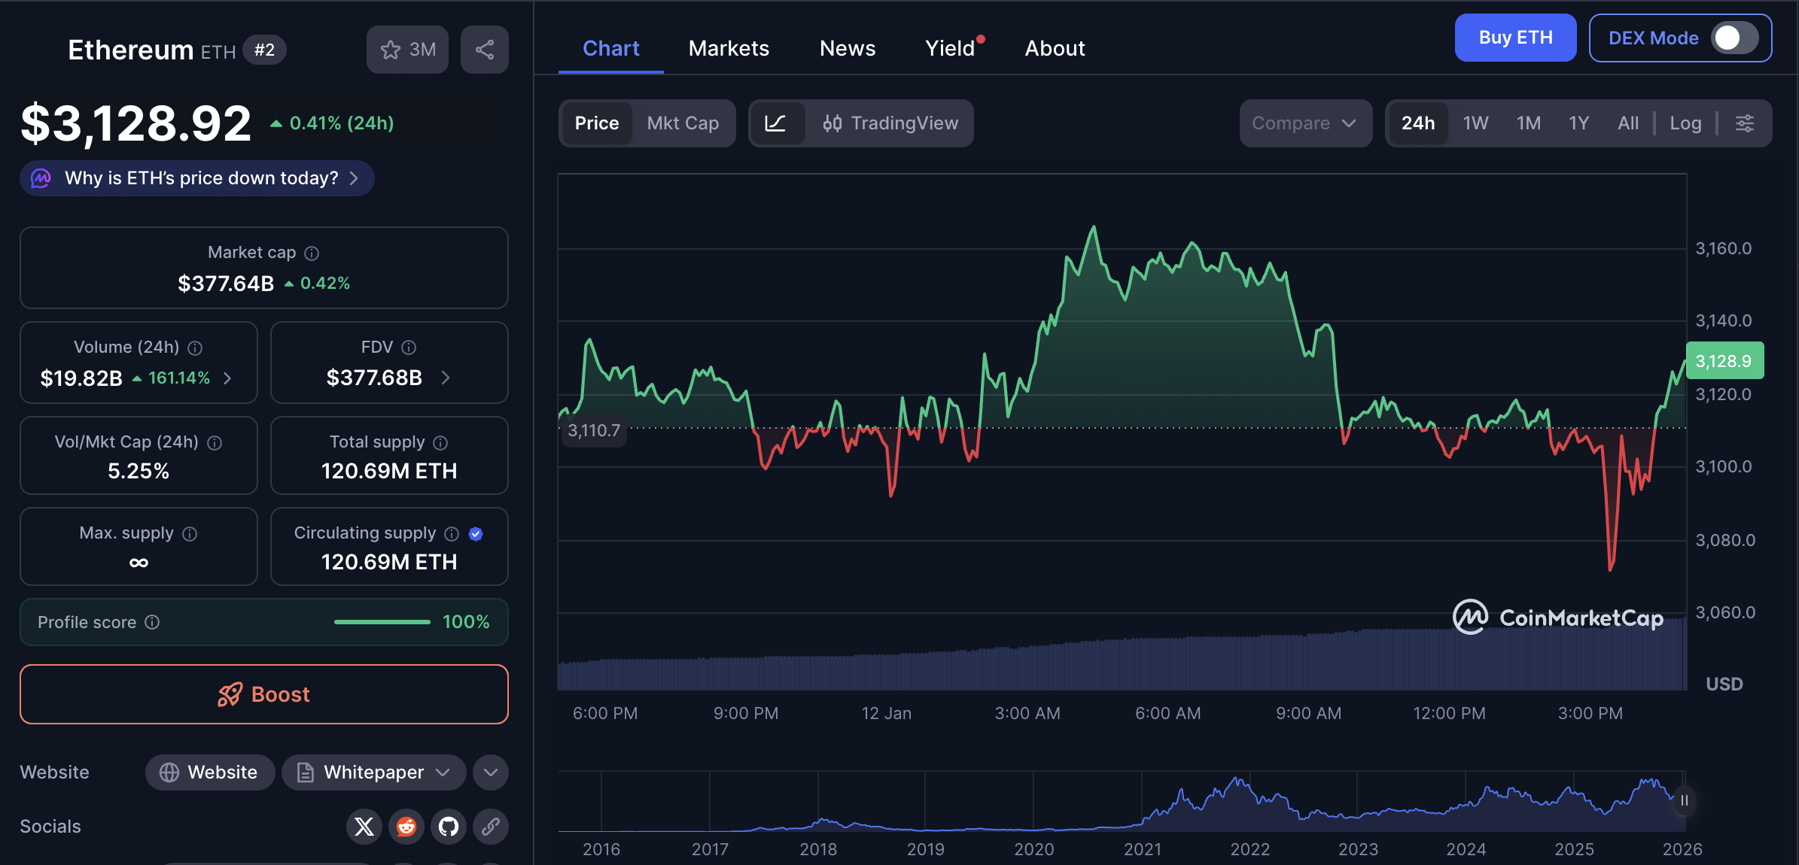
Task: Switch chart view from Price to Mkt Cap
Action: [682, 123]
